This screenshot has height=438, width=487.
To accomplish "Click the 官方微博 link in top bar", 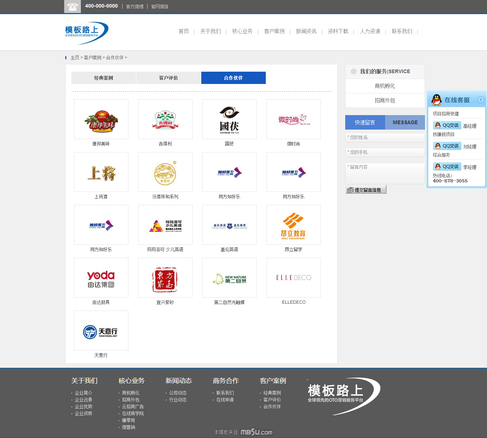I will pos(135,7).
